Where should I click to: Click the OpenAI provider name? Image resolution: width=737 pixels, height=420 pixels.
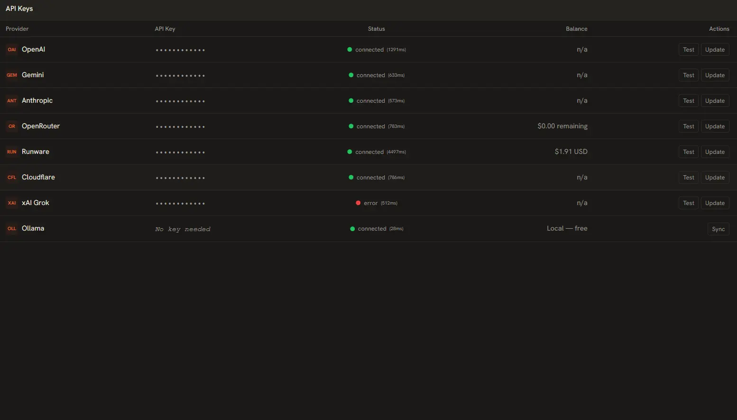click(33, 49)
